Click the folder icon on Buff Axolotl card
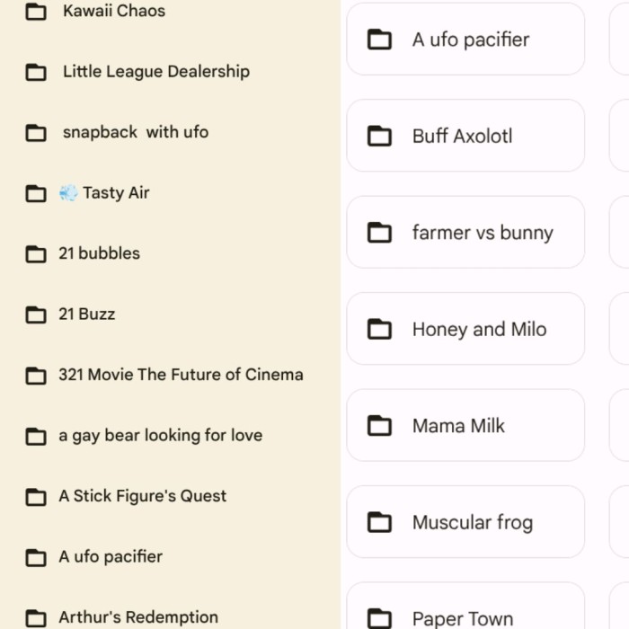Screen dimensions: 629x629 click(x=380, y=137)
